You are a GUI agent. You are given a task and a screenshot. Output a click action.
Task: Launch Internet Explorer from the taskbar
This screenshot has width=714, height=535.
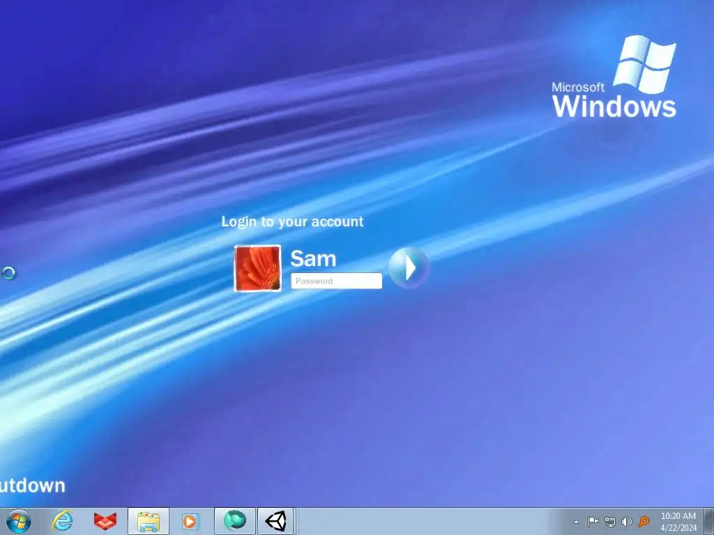click(62, 521)
